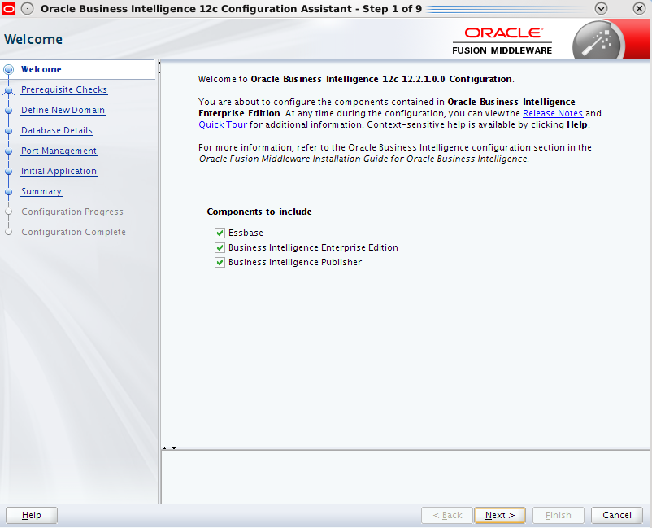This screenshot has height=528, width=652.
Task: Click the round window menu button in title bar
Action: [27, 8]
